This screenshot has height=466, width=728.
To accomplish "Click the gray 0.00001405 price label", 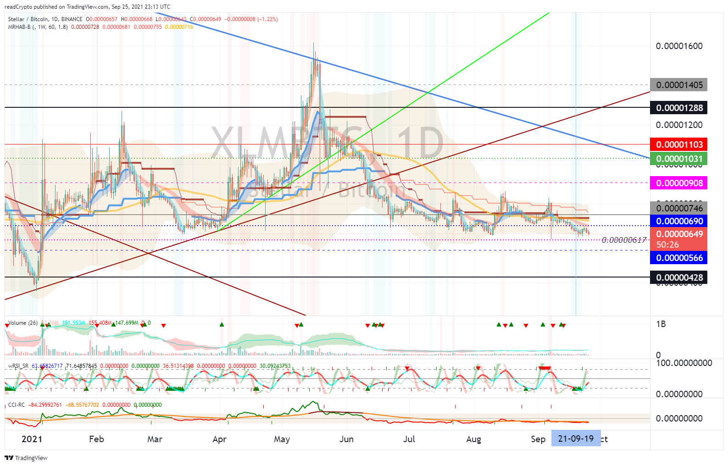I will pyautogui.click(x=679, y=85).
